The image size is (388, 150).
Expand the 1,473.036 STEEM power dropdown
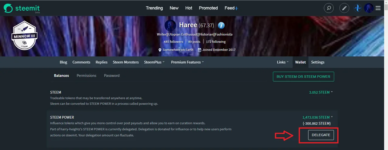317,118
